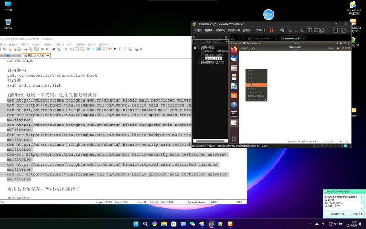
Task: Click the Notepad++ find binoculars icon
Action: point(54,49)
